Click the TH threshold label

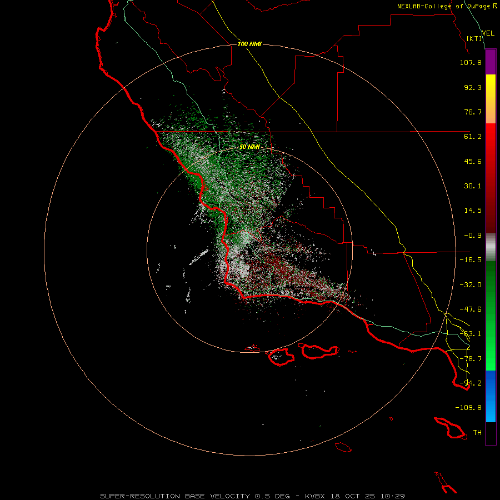(477, 433)
